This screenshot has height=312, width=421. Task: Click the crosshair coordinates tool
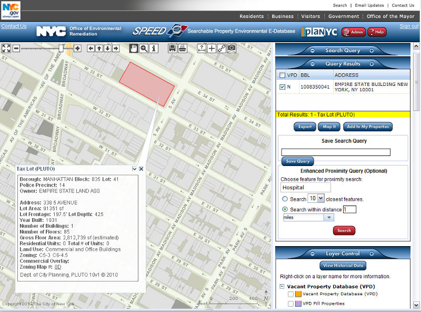click(x=212, y=48)
